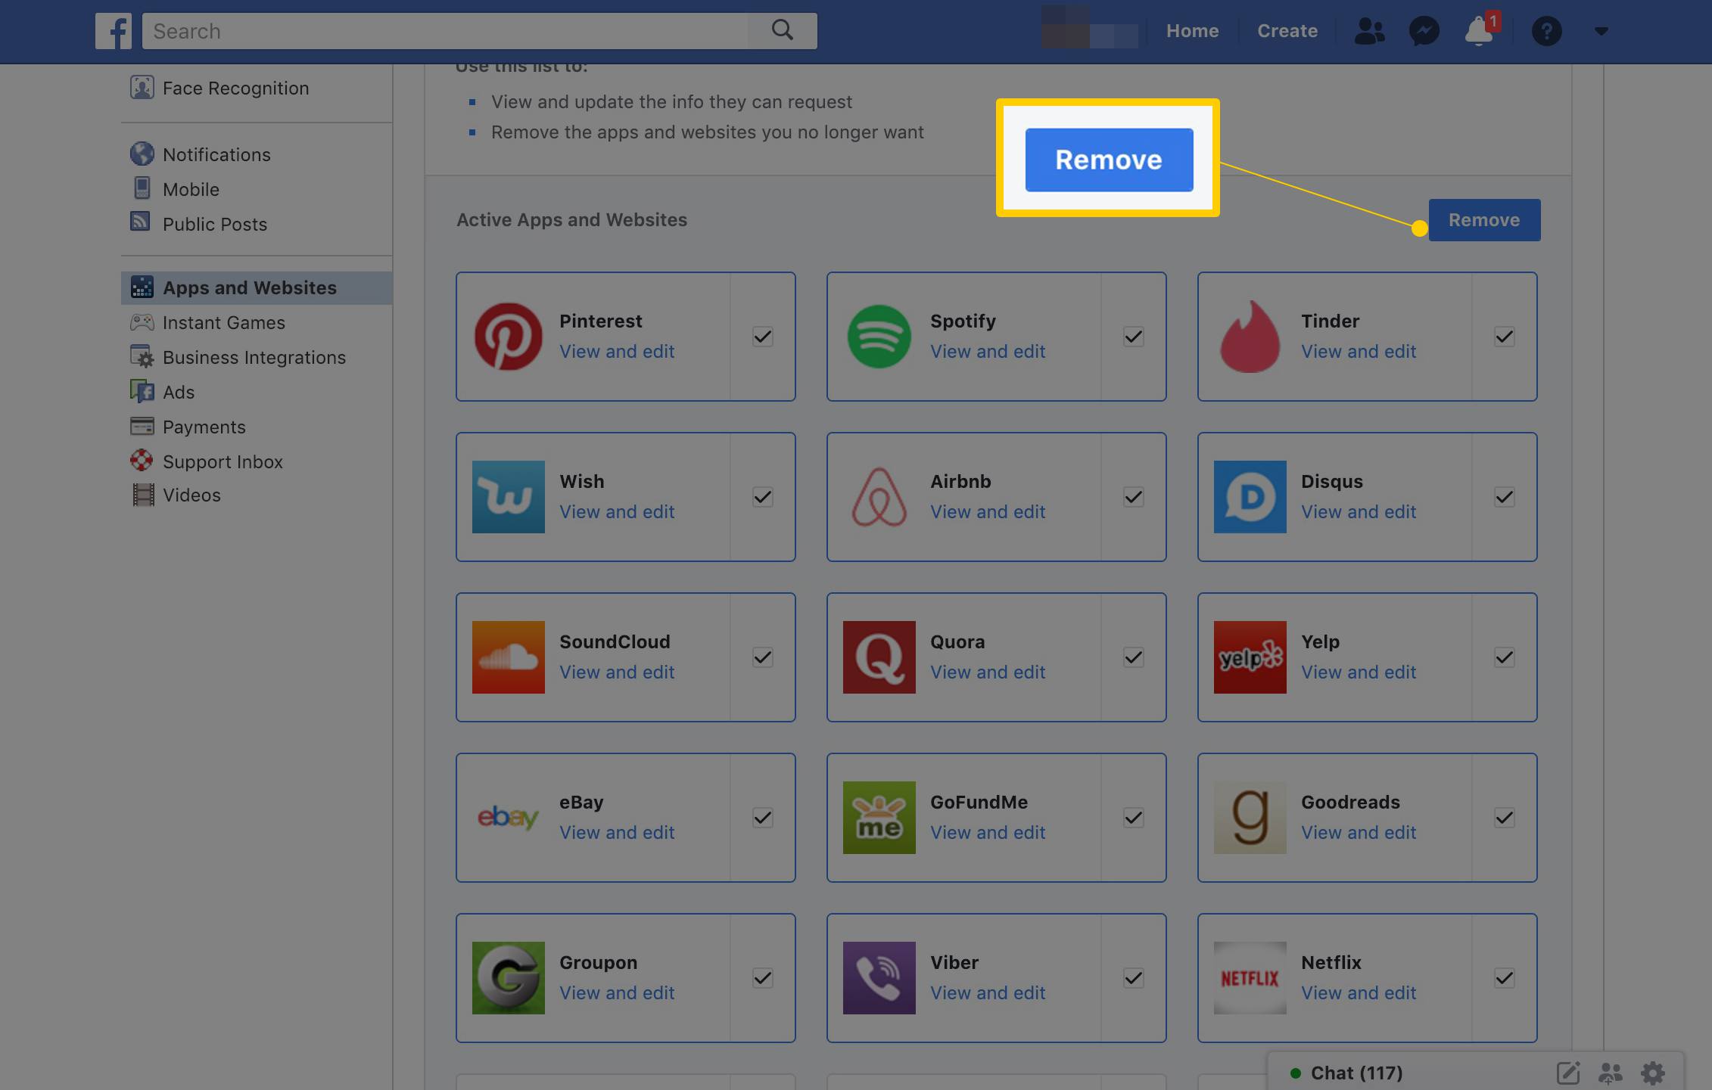Open the Quick Help question icon

[1546, 31]
